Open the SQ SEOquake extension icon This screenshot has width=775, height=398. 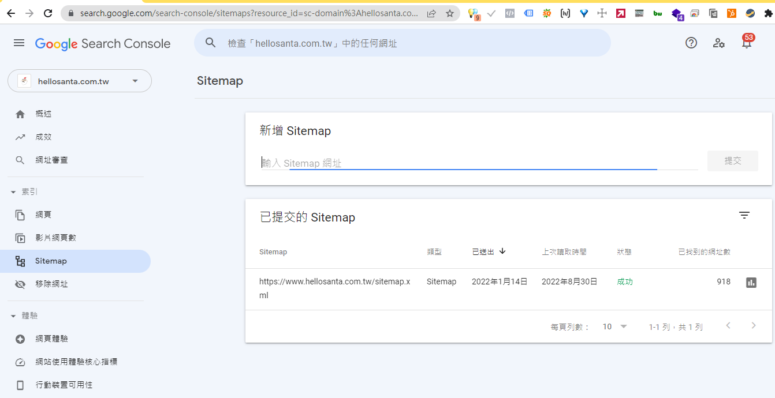click(547, 13)
